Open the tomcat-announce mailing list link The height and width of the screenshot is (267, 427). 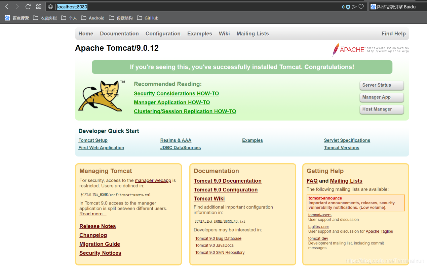[325, 198]
